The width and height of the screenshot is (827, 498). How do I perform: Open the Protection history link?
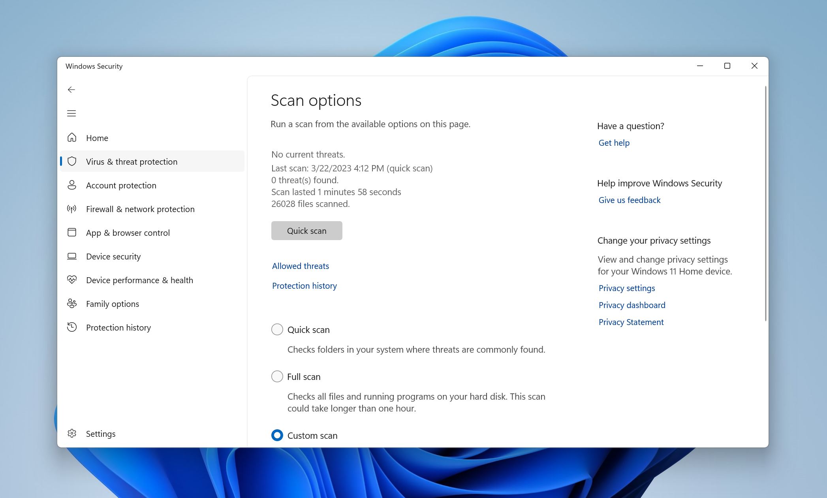304,285
